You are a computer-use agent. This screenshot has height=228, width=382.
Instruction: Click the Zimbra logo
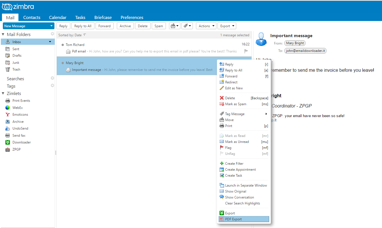click(18, 7)
